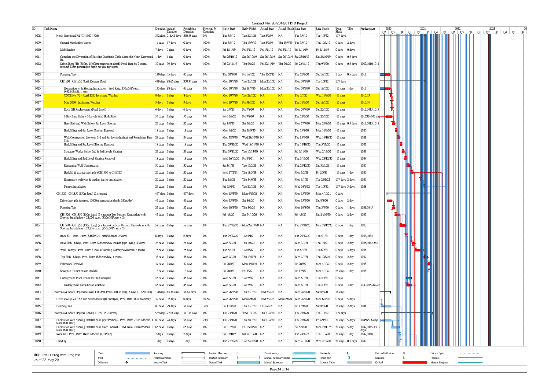Click task ID 1030 cell
Image resolution: width=536 pixels, height=379 pixels.
38,194
